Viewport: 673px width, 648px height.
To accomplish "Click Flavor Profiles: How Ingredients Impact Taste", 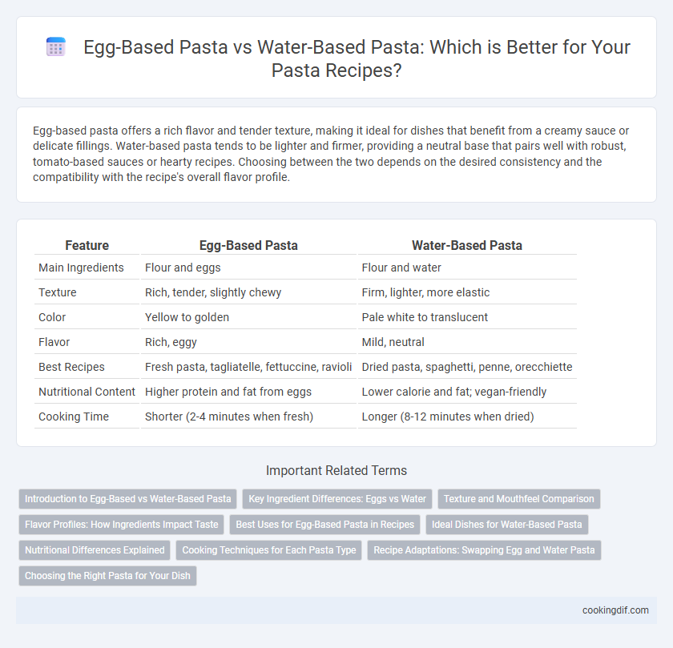I will 122,525.
